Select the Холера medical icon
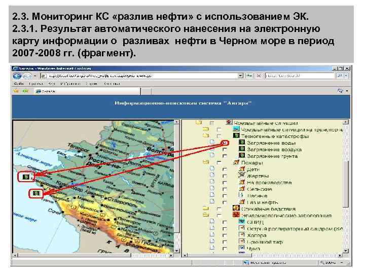Screen dimensions: 365x274 tap(242, 234)
